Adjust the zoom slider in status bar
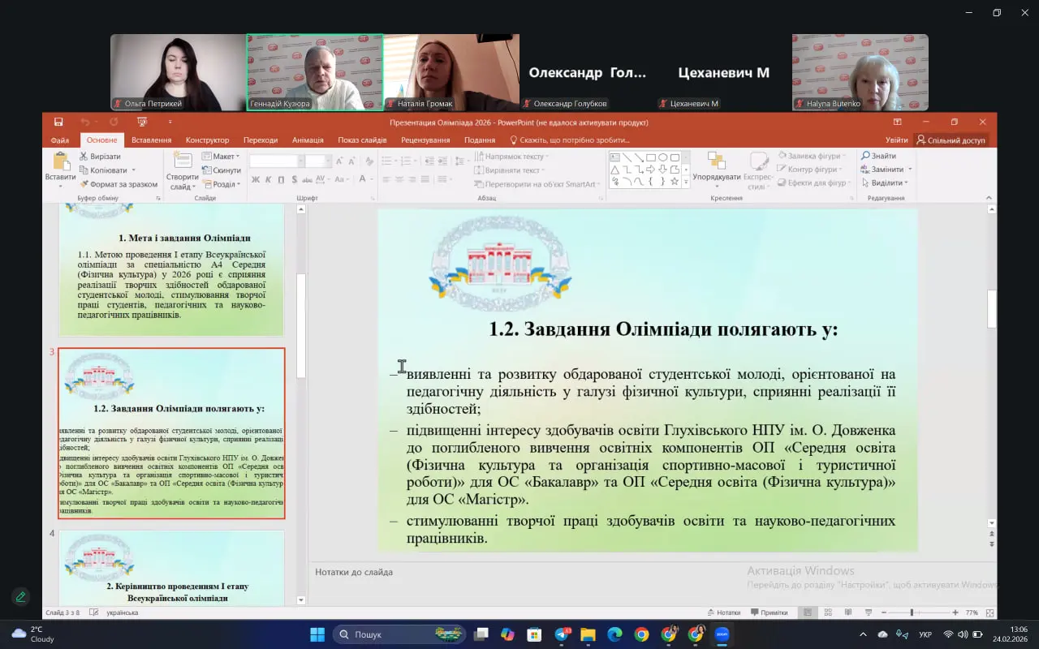The image size is (1039, 649). point(912,612)
